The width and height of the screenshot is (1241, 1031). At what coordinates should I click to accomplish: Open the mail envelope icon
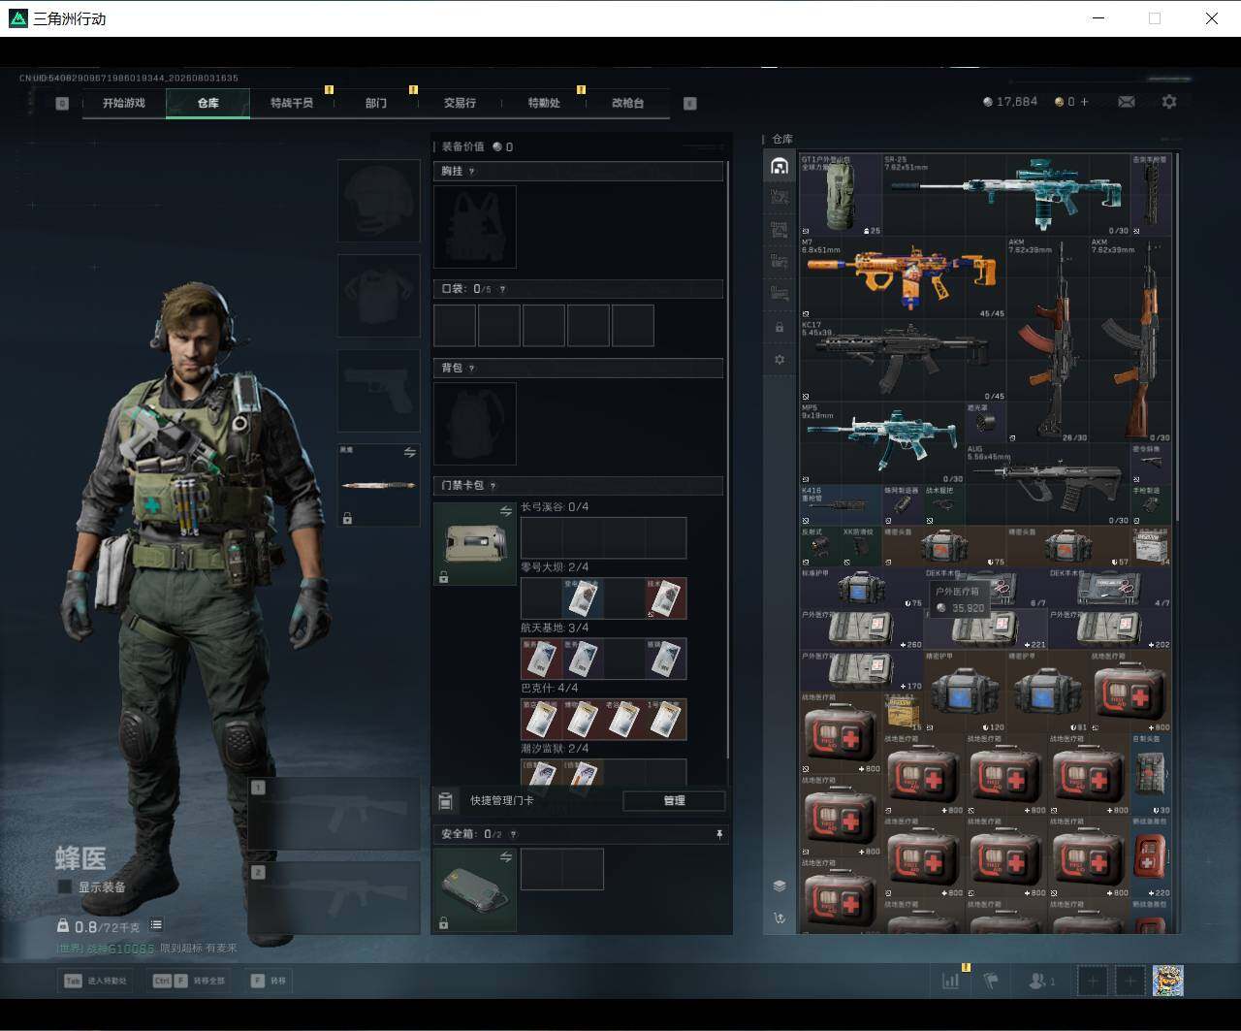point(1127,102)
